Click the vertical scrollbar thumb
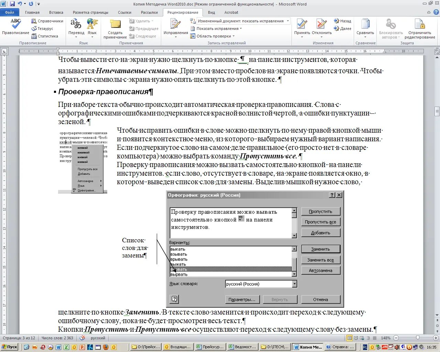Screen dimensions: 440x352 coord(437,112)
